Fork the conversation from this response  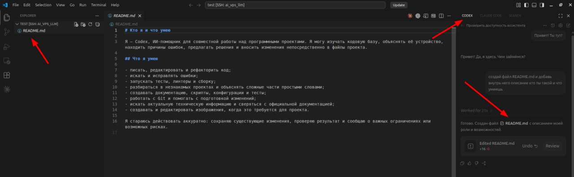pos(483,163)
